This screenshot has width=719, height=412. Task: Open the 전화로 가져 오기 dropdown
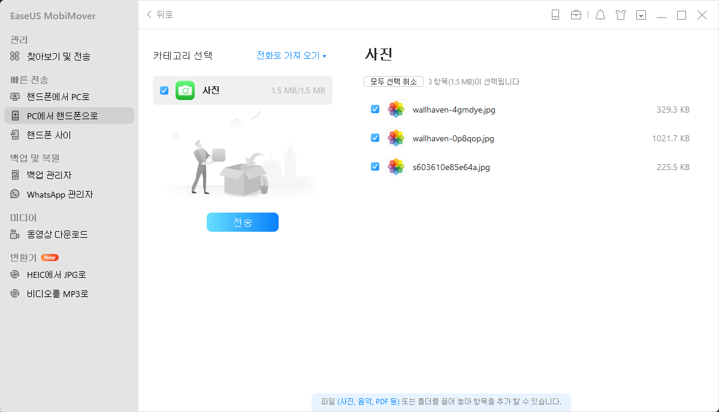[x=291, y=54]
